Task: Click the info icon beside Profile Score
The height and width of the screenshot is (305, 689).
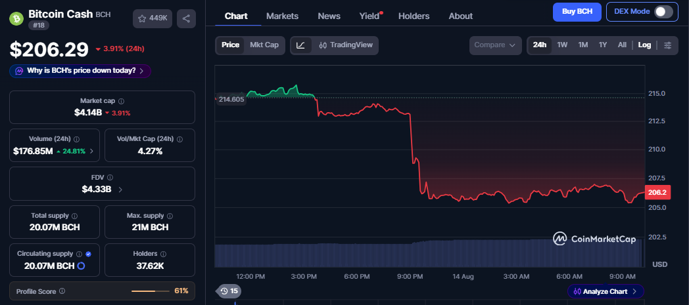Action: click(62, 291)
